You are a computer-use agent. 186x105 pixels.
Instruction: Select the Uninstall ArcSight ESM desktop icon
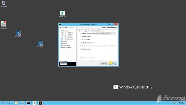click(3, 25)
